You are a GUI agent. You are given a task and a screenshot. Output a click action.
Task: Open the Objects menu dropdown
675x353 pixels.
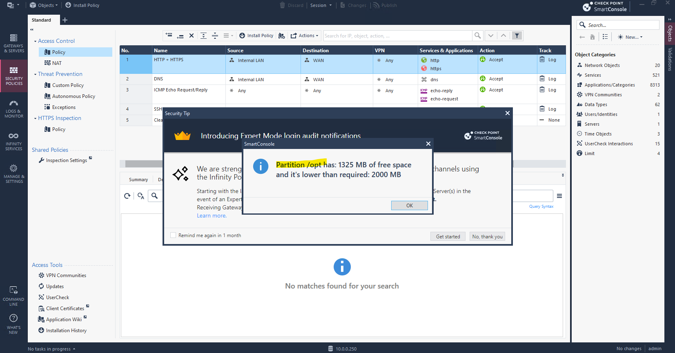coord(44,5)
